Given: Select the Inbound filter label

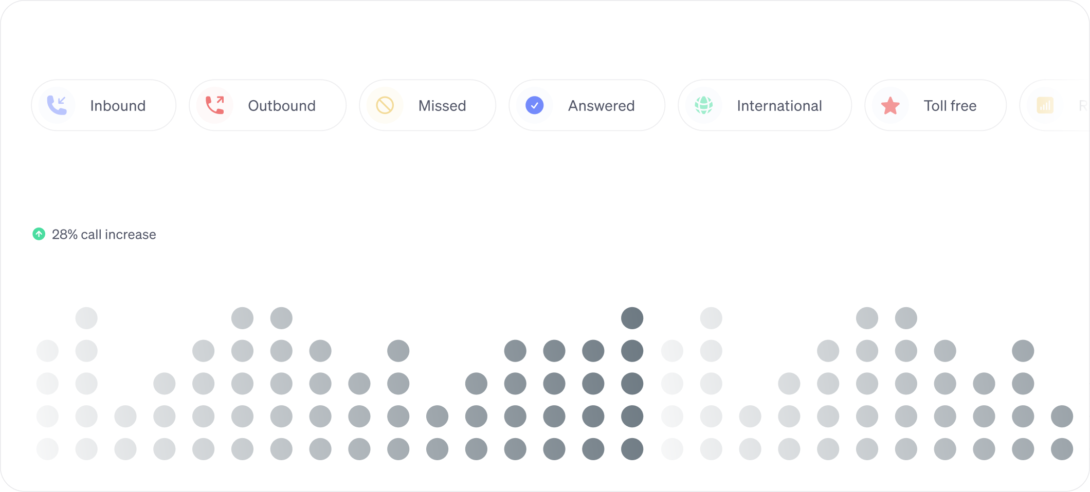Looking at the screenshot, I should (x=118, y=106).
